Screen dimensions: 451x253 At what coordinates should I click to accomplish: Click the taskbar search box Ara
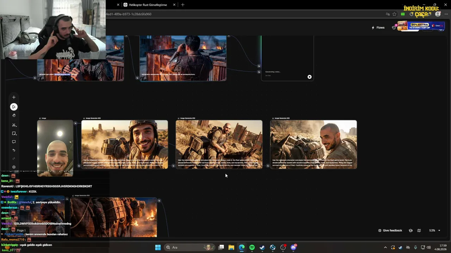coord(190,247)
